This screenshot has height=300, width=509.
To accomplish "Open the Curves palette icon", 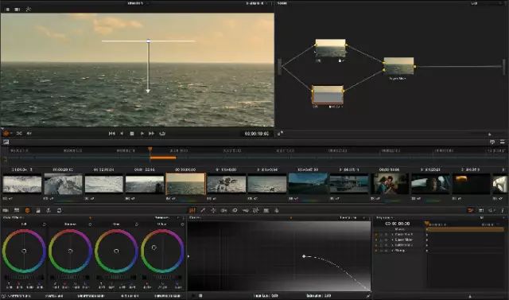I will [192, 210].
